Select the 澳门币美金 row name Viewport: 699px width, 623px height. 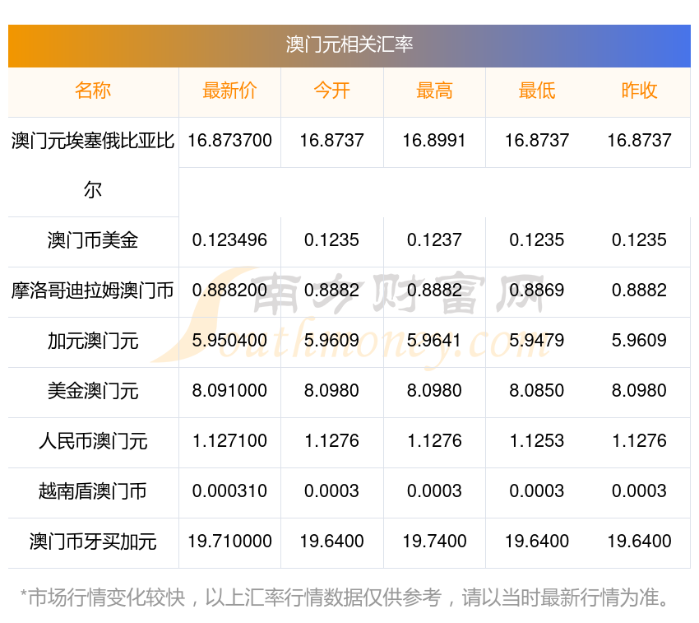[93, 240]
